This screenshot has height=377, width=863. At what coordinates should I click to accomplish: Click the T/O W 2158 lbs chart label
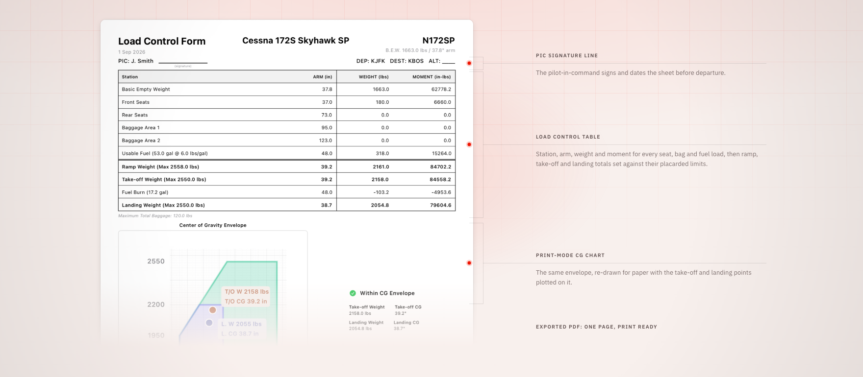point(247,292)
